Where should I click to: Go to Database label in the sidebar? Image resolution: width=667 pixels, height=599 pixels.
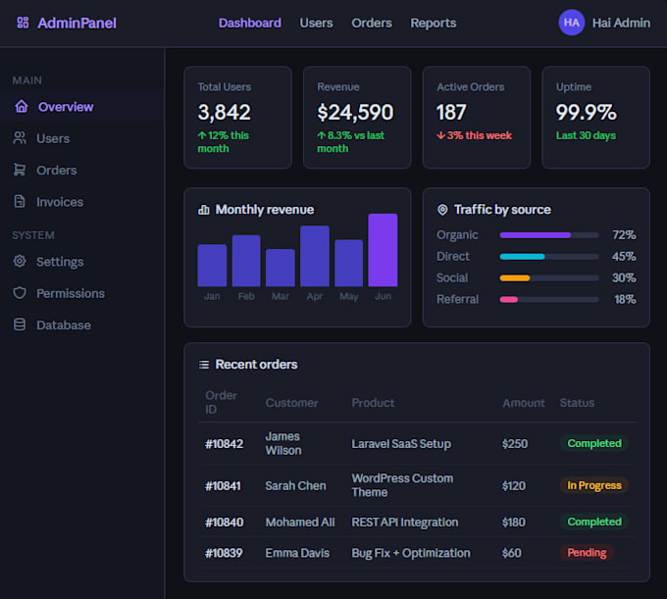coord(64,324)
